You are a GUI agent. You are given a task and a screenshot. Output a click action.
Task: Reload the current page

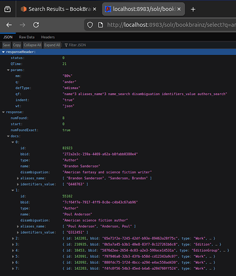click(x=36, y=25)
